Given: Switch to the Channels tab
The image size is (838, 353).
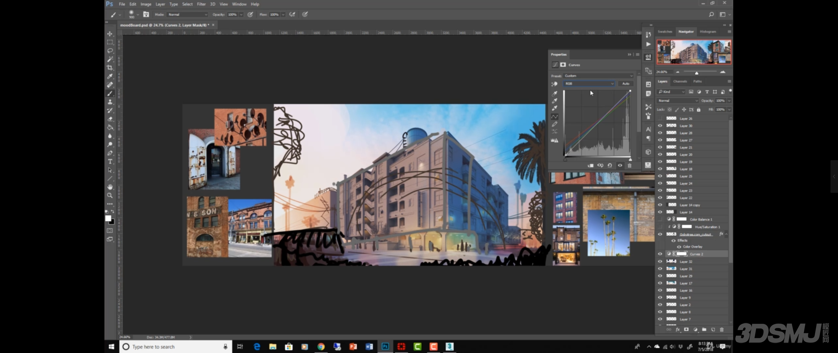Looking at the screenshot, I should 680,81.
